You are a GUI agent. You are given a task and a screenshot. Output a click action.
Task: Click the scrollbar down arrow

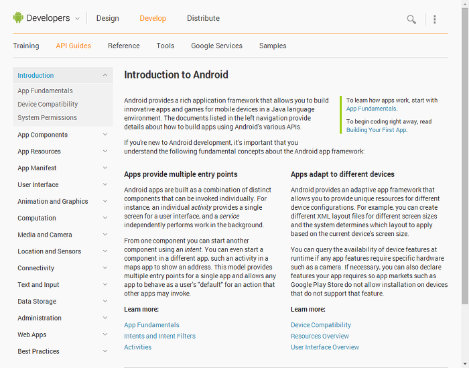[x=465, y=364]
